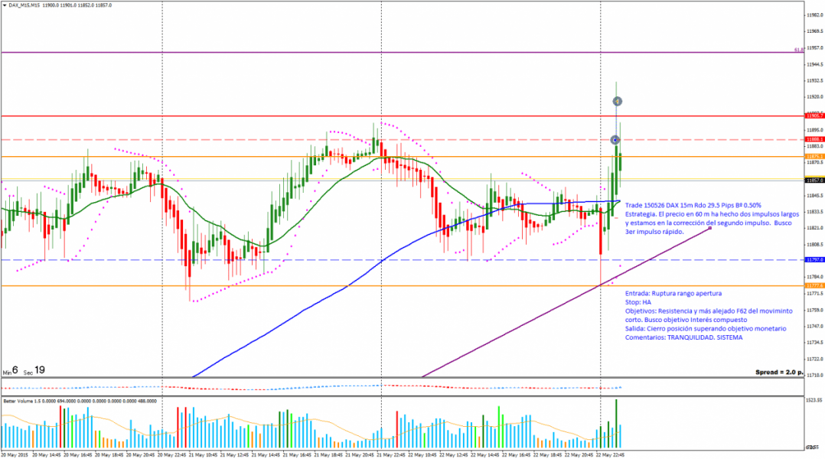
Task: Select the blue dashed support line price tag
Action: [x=814, y=260]
